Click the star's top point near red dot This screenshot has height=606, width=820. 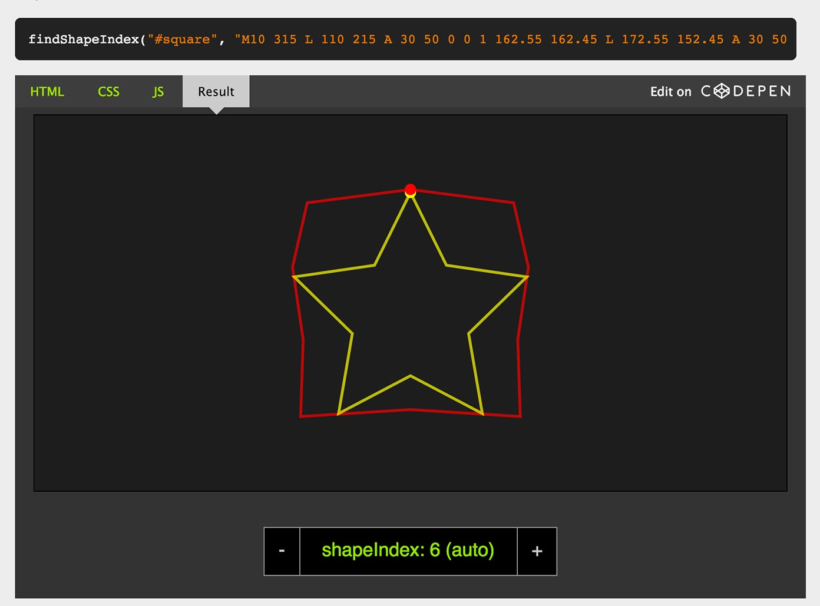(x=411, y=197)
